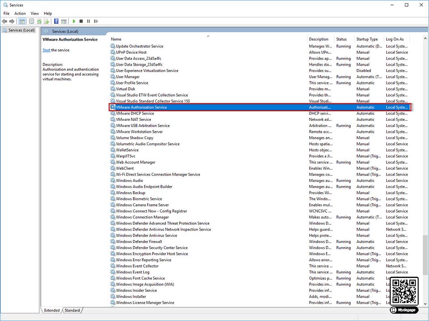Switch to the Extended tab
The image size is (429, 321).
tap(52, 310)
